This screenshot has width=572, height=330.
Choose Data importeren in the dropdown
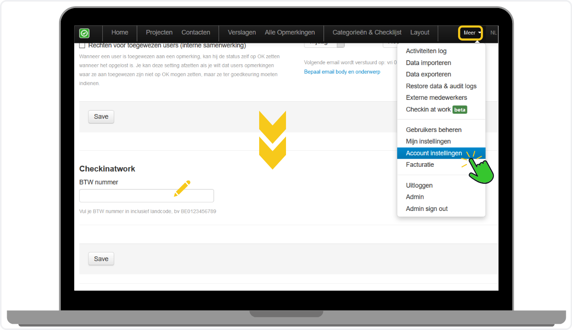441,63
